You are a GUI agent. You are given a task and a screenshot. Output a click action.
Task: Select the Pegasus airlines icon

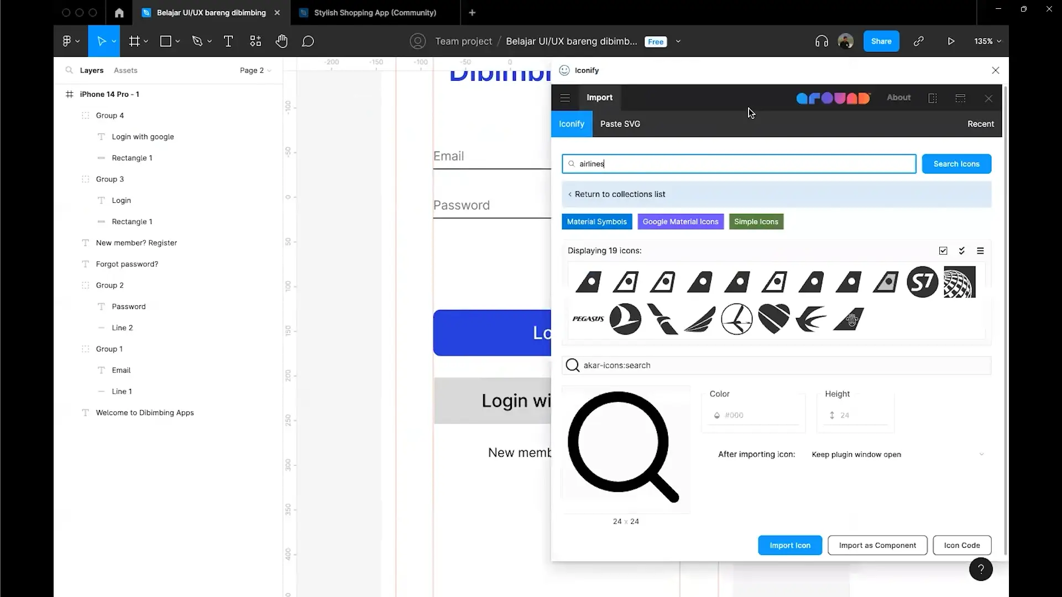588,319
